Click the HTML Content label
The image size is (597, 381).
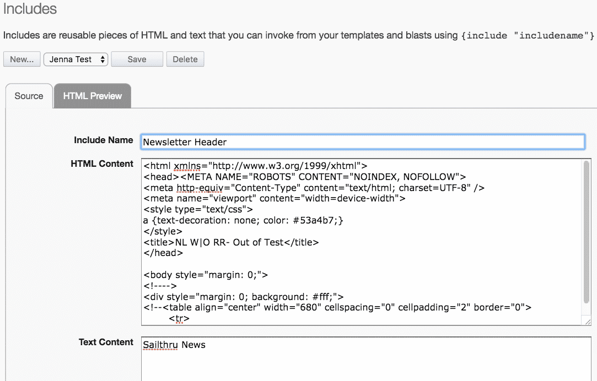[102, 164]
